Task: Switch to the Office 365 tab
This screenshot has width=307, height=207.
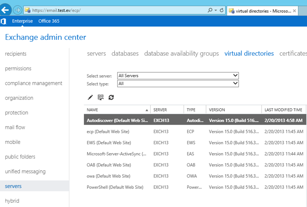Action: [x=49, y=21]
